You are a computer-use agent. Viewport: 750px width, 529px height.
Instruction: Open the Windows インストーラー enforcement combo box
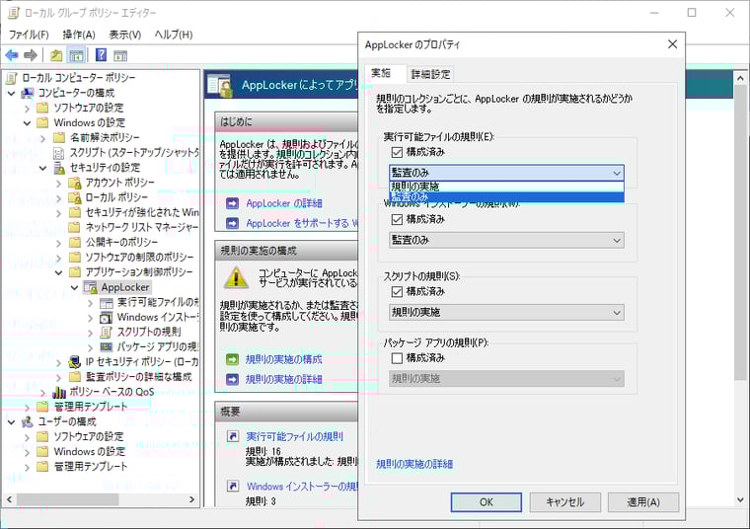pyautogui.click(x=506, y=240)
